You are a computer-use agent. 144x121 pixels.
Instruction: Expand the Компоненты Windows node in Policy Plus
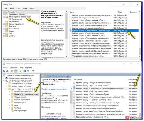pyautogui.click(x=4, y=14)
